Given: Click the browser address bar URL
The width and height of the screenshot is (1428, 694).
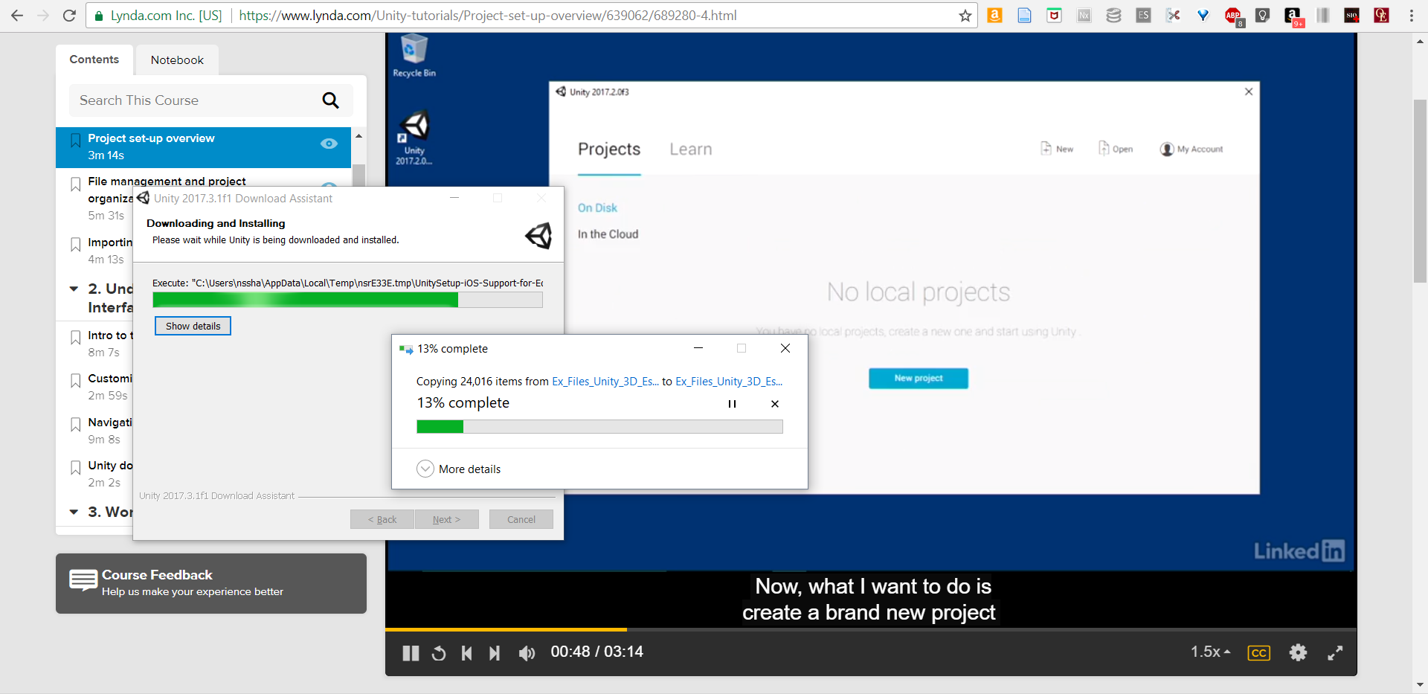Looking at the screenshot, I should click(488, 16).
